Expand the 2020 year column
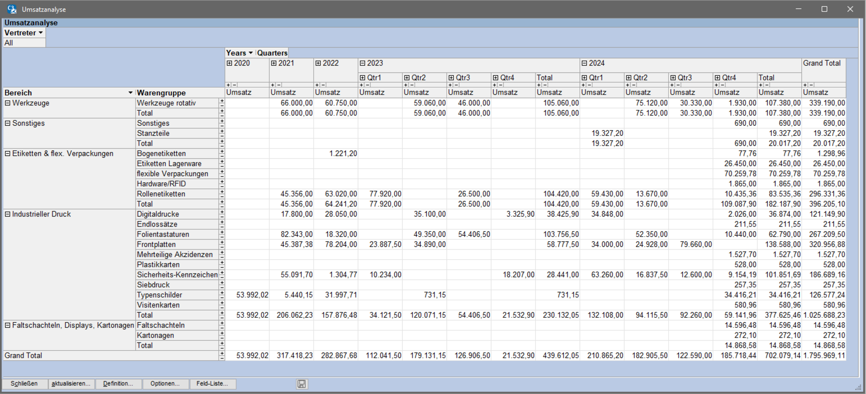The width and height of the screenshot is (866, 394). 229,64
